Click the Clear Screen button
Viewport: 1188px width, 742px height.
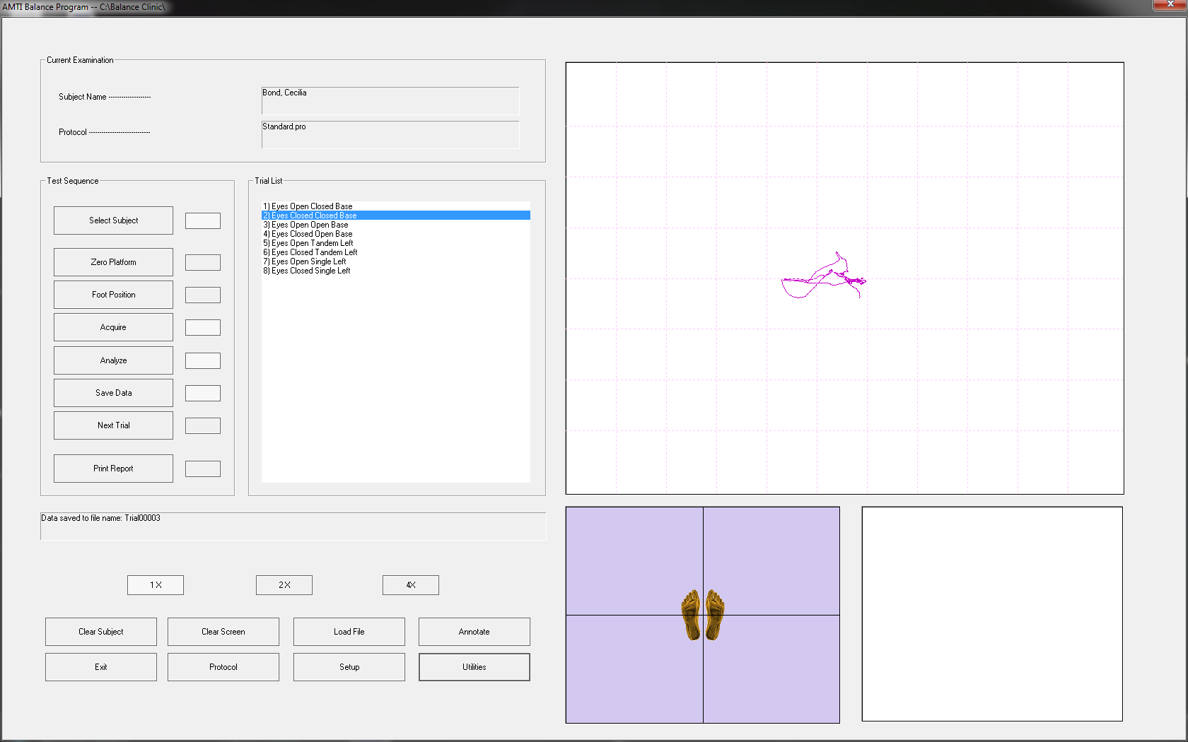pyautogui.click(x=223, y=632)
